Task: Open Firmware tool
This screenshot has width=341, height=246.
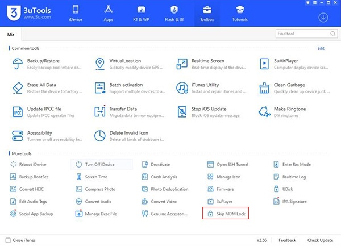Action: click(221, 189)
